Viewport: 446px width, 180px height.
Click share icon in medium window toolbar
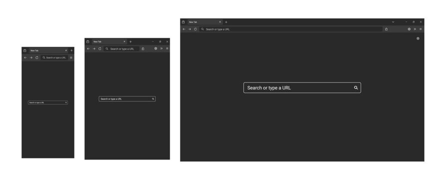pos(143,48)
